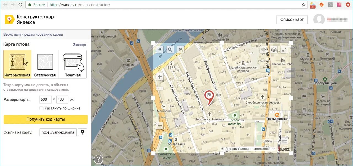353x166 pixels.
Task: Toggle the traffic indicator button on map
Action: [x=264, y=49]
